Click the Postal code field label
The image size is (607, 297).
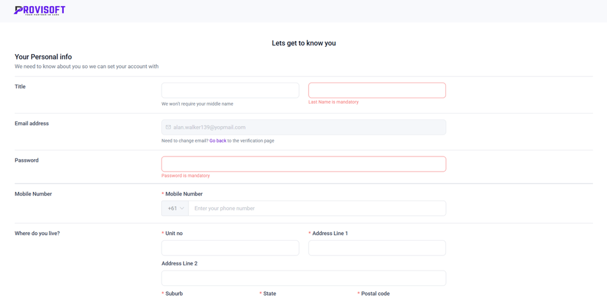[375, 294]
